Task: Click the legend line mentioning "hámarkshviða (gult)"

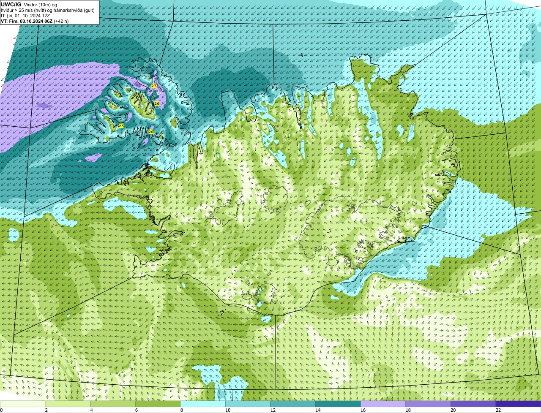Action: point(48,10)
